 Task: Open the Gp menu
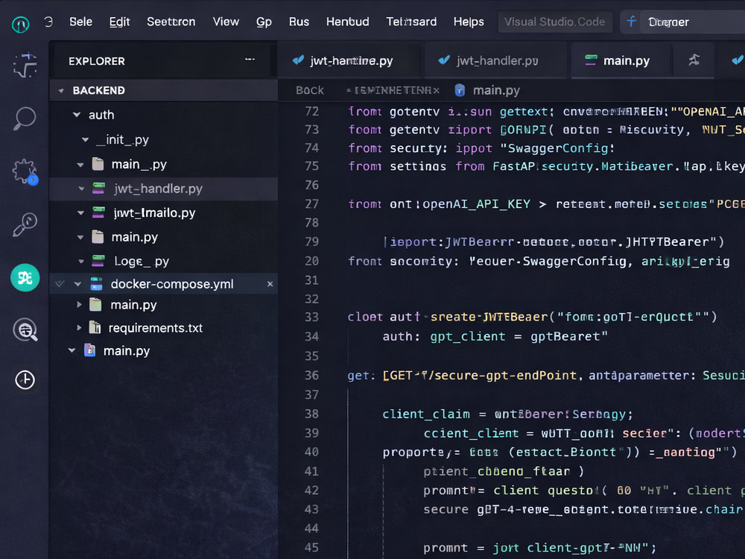[x=264, y=22]
